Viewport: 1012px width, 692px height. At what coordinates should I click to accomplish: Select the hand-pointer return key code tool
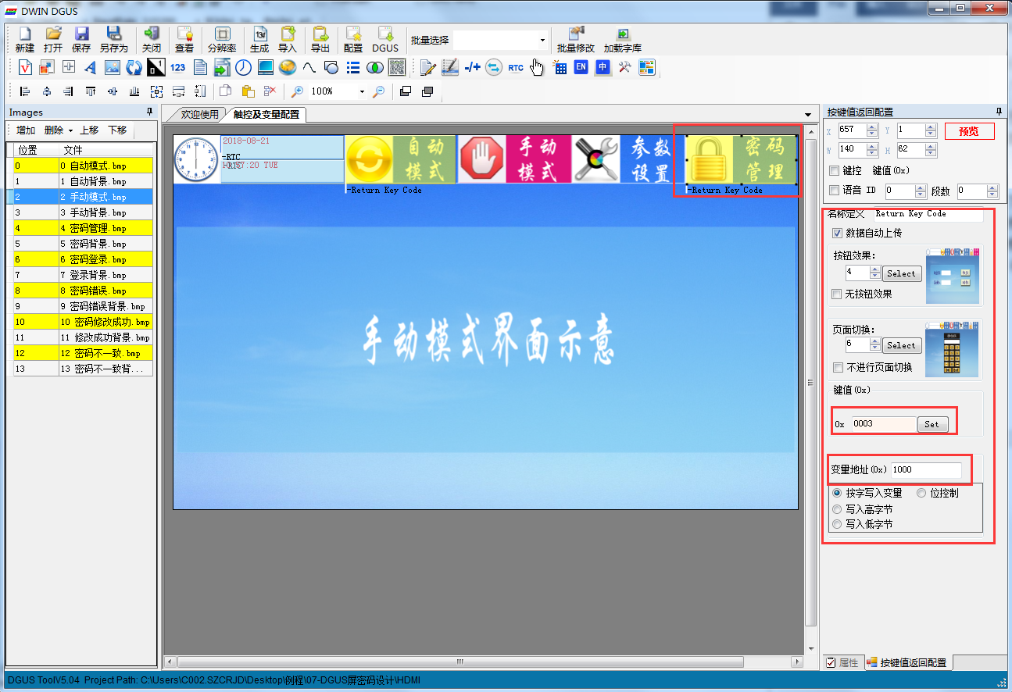click(537, 67)
